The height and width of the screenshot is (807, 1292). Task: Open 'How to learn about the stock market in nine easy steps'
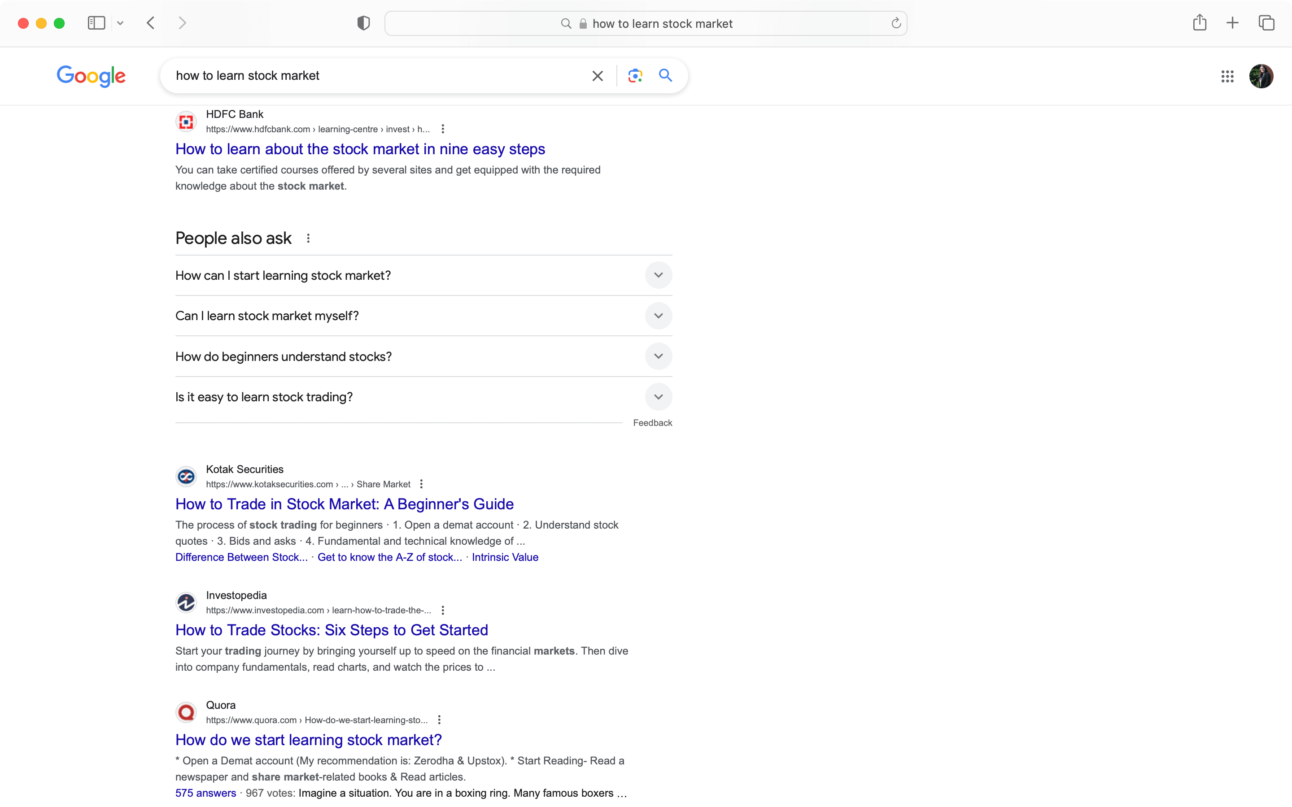tap(360, 149)
